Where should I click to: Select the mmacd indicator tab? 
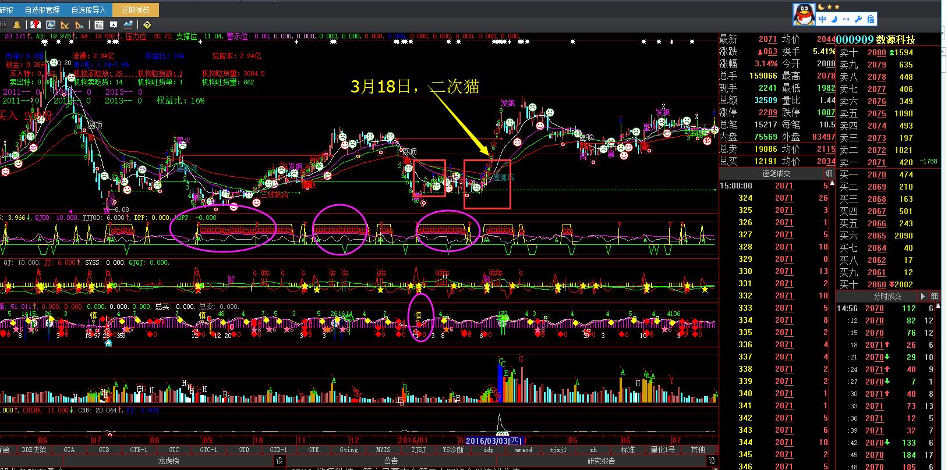[523, 450]
